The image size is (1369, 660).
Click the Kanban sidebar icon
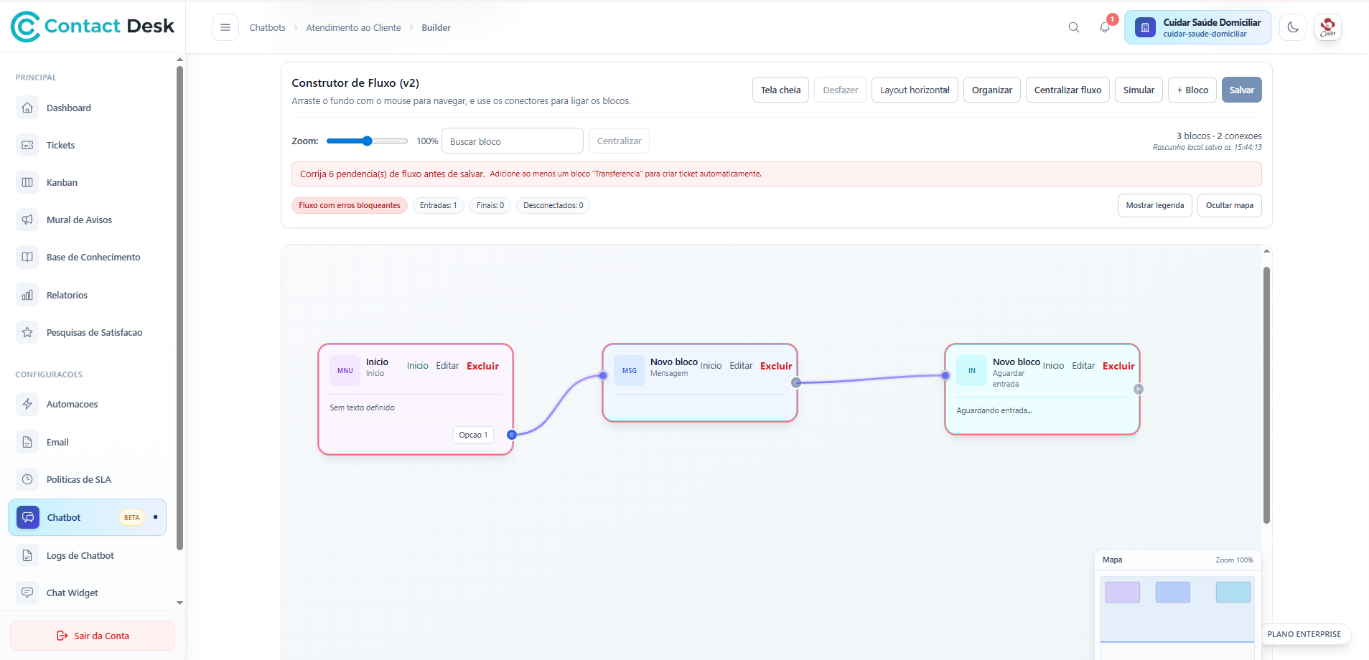point(27,182)
